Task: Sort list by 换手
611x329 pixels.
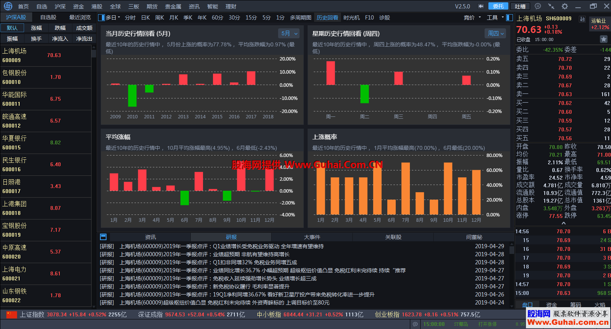Action: pyautogui.click(x=36, y=39)
